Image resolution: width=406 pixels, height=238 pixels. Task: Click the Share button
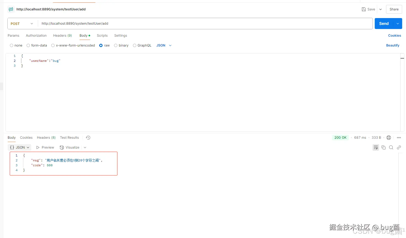(394, 9)
